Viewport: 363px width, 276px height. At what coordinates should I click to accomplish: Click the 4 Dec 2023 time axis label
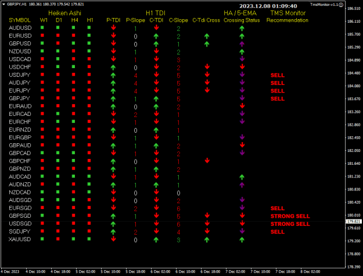tap(10, 271)
